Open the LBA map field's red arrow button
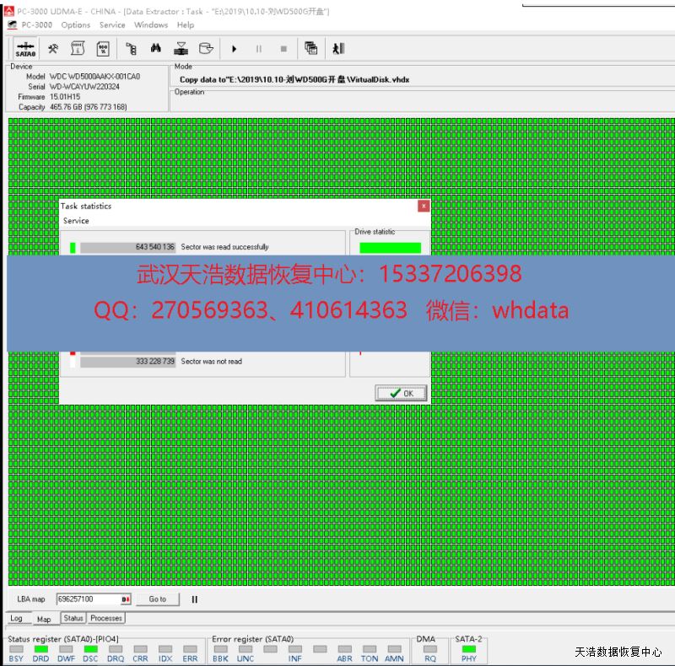 (x=126, y=599)
